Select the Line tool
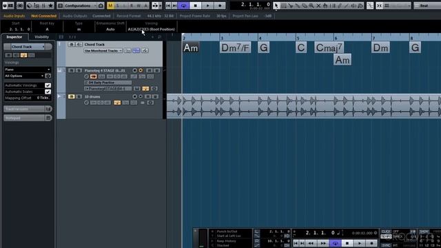 (347, 6)
